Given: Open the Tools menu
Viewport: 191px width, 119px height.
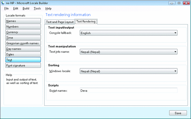Looking at the screenshot, I should point(37,8).
